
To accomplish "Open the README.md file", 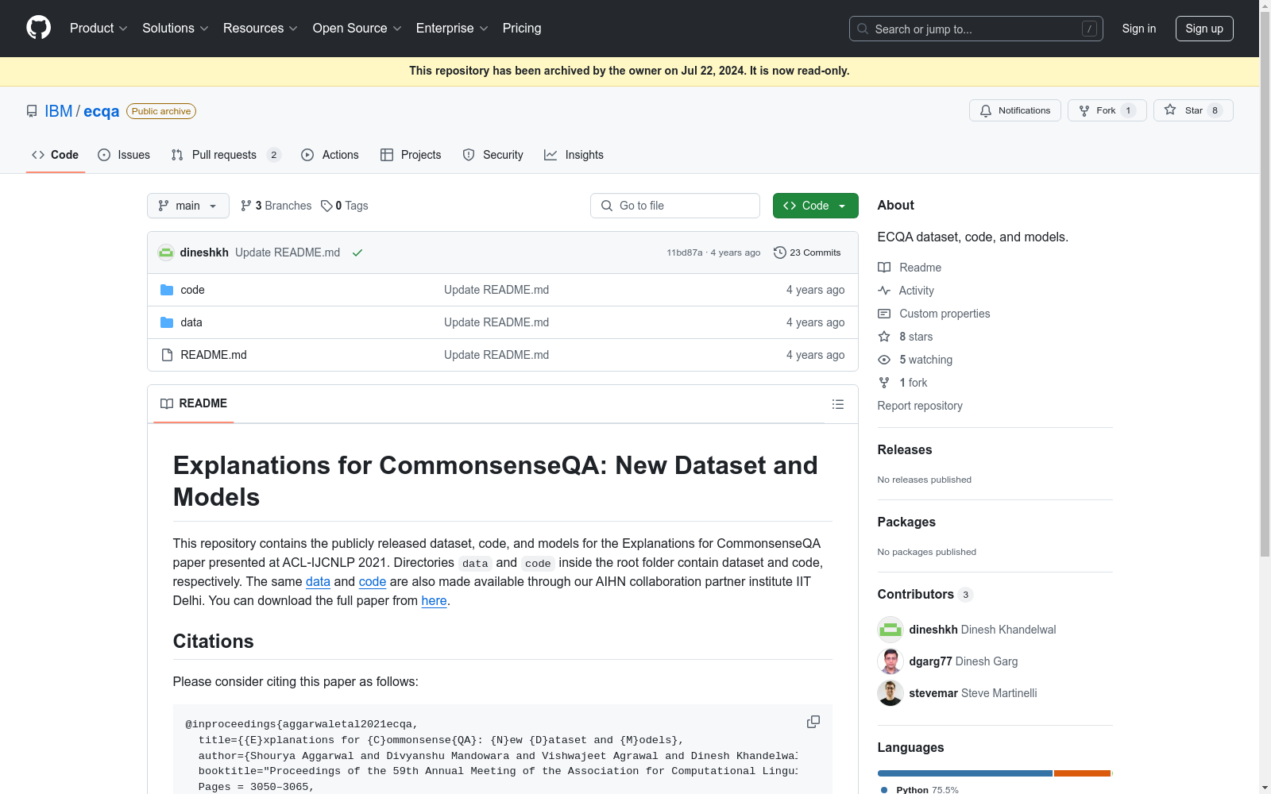I will point(214,355).
